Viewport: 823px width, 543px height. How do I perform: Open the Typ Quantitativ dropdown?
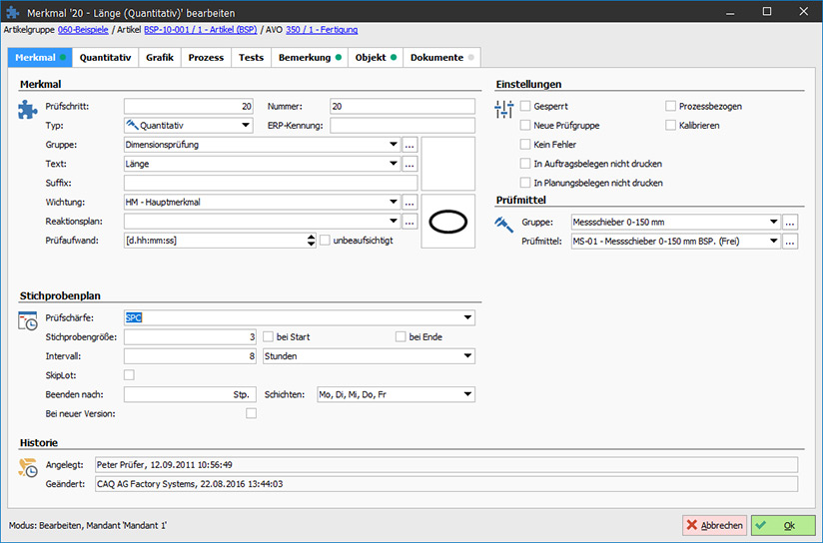(x=245, y=126)
